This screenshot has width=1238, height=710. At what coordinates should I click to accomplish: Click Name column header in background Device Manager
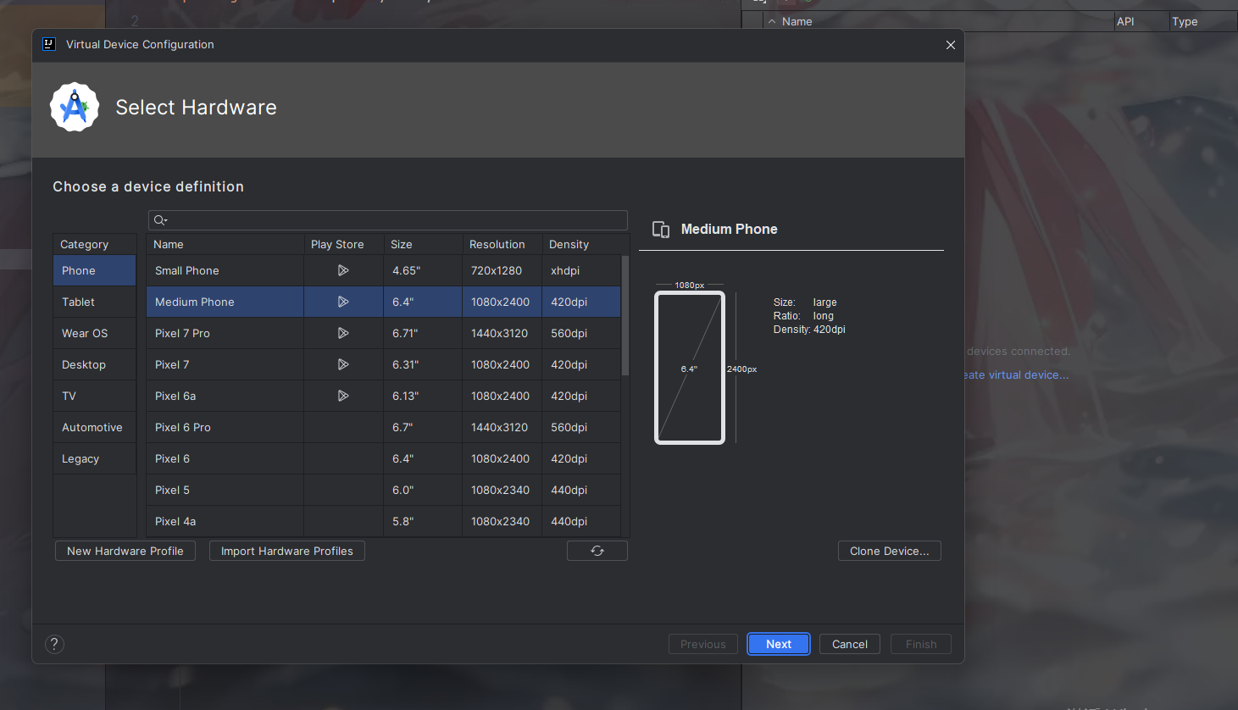(x=939, y=21)
